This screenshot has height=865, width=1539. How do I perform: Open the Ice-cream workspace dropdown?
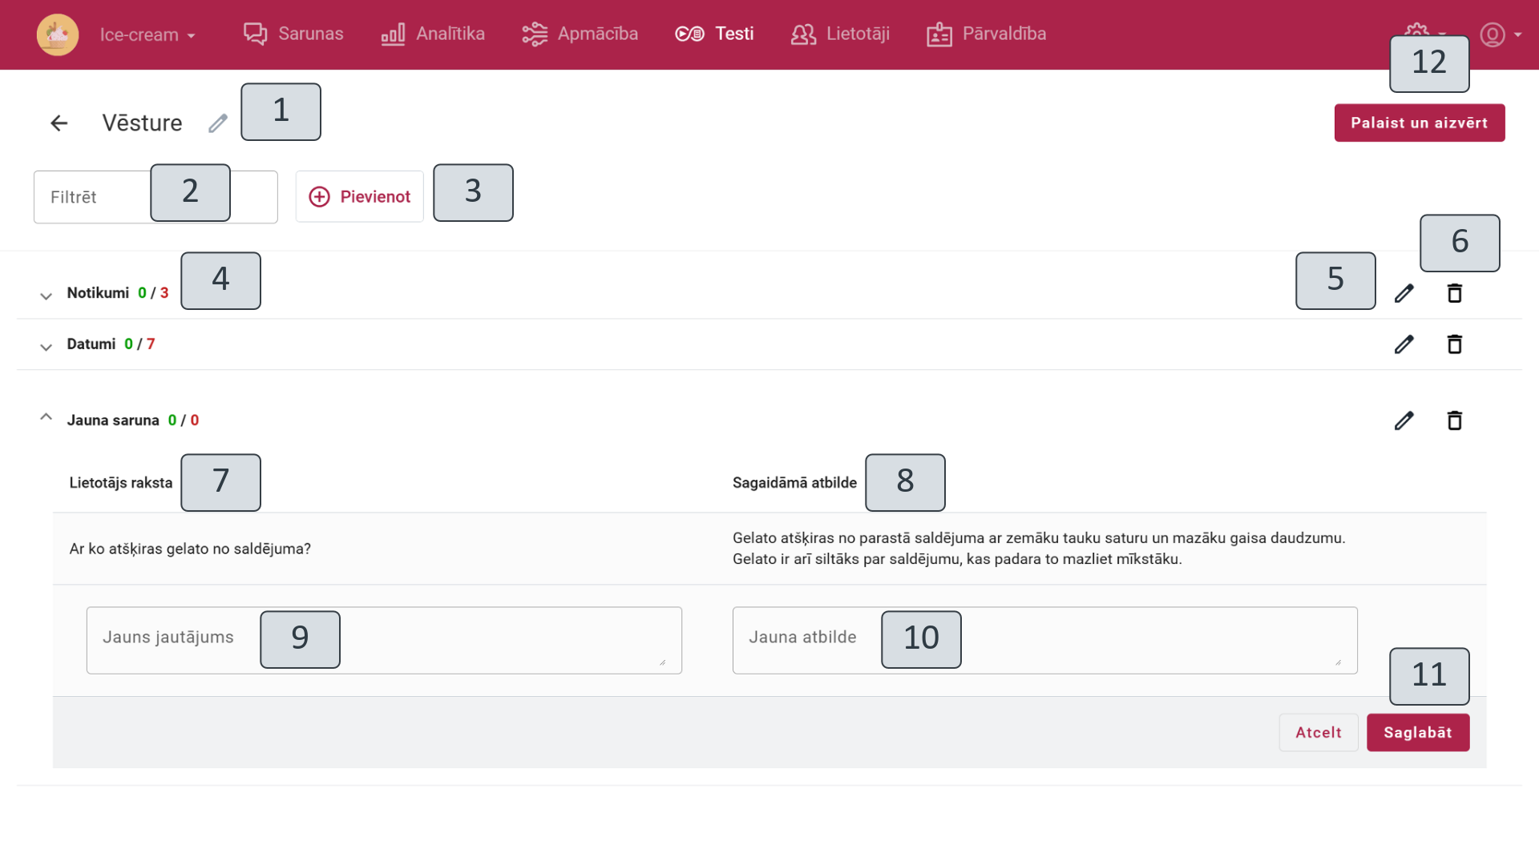pos(147,35)
